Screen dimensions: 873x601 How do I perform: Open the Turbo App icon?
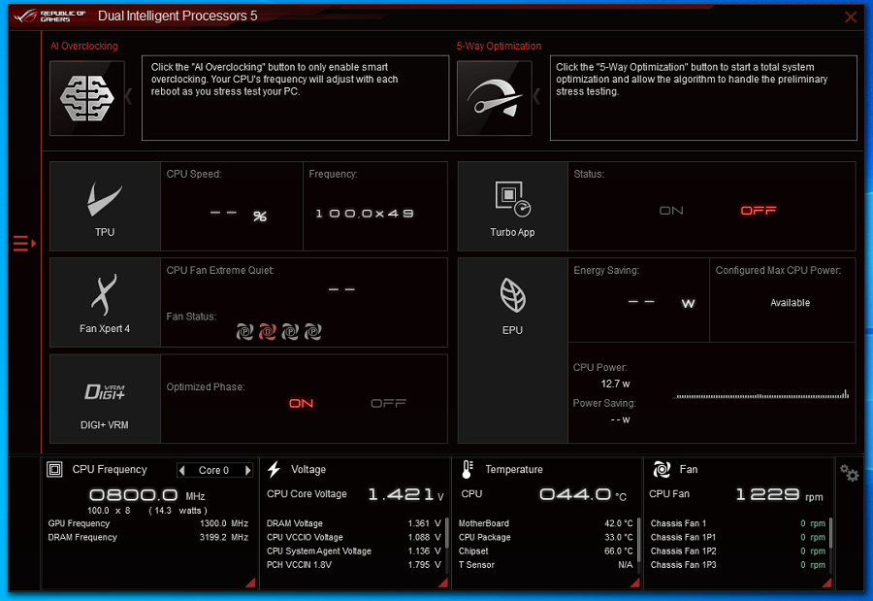tap(512, 206)
